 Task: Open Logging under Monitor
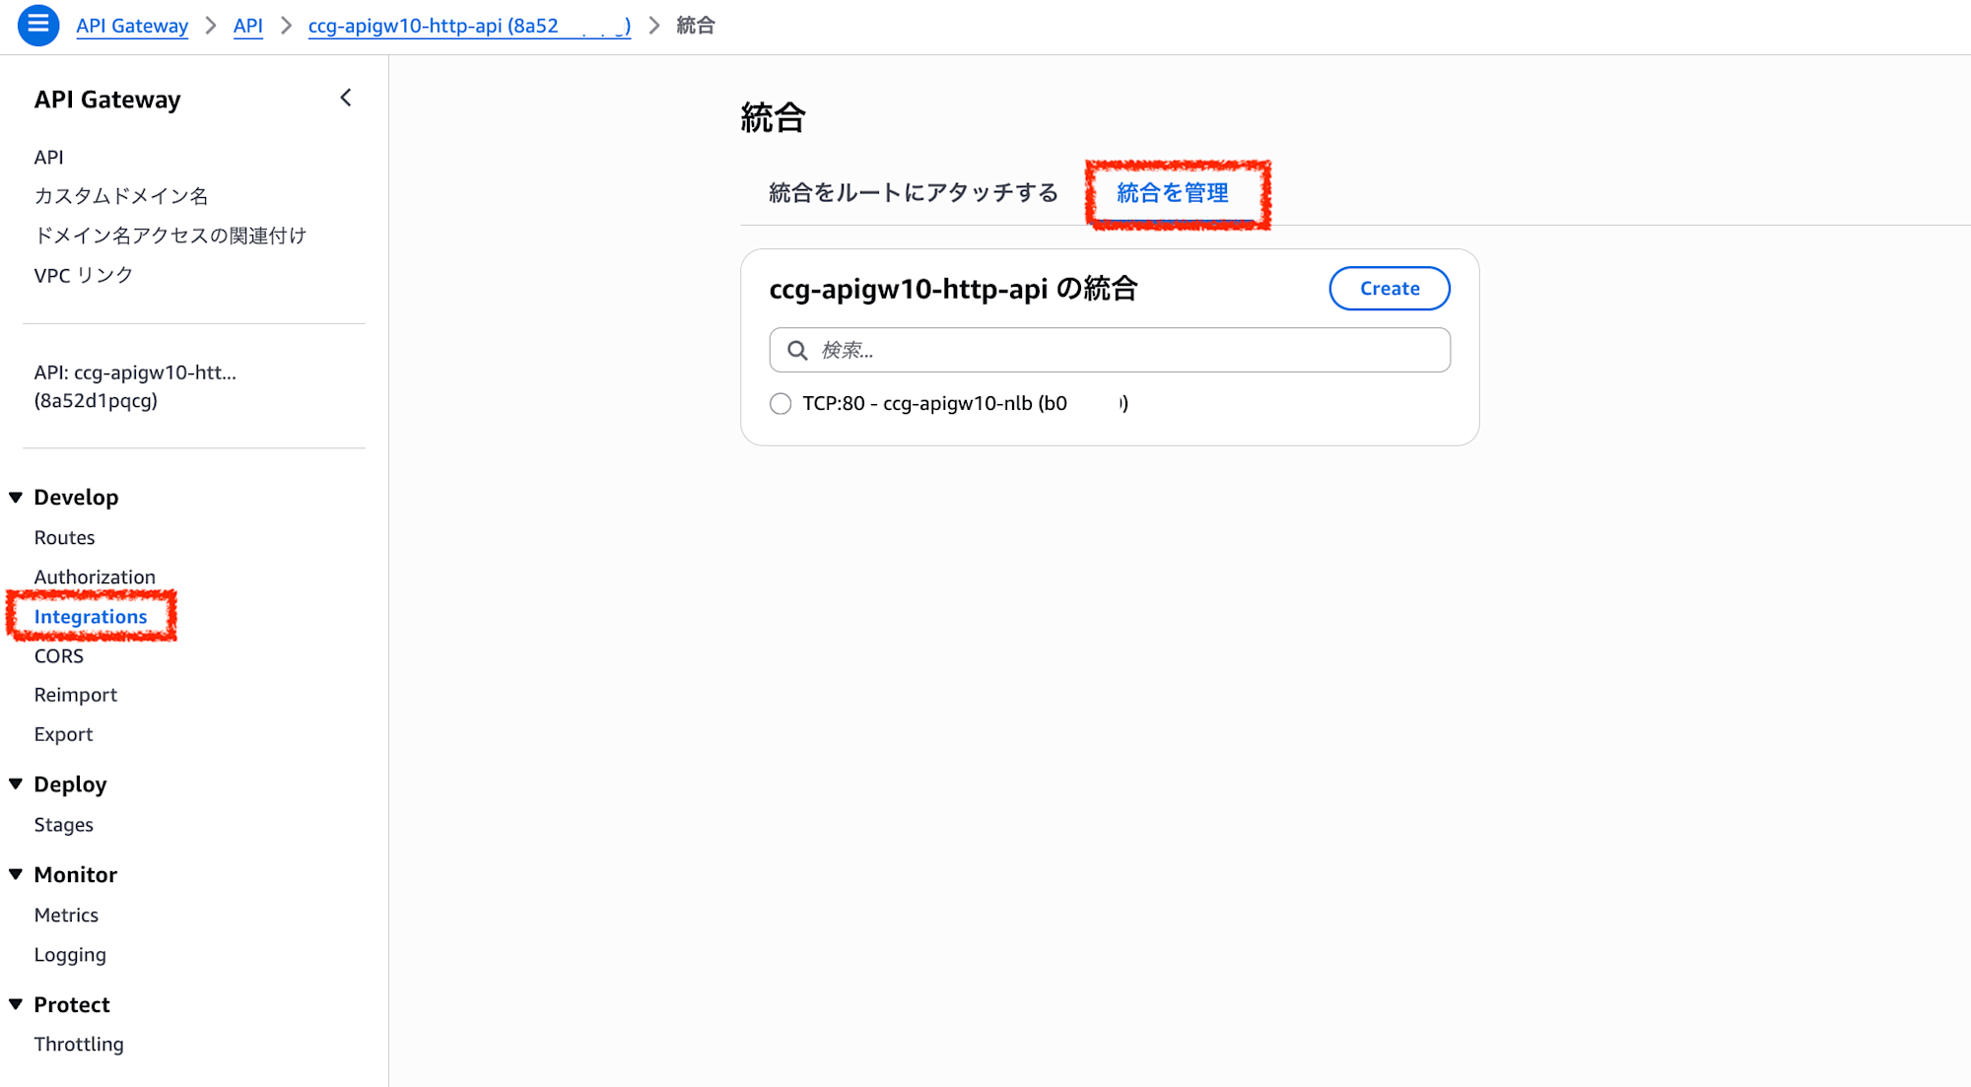[x=70, y=955]
